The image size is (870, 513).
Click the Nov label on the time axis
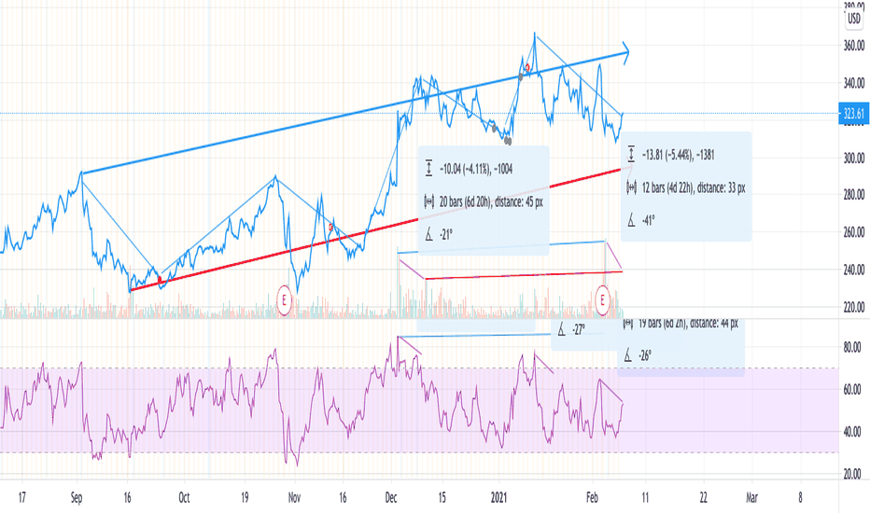tap(294, 497)
